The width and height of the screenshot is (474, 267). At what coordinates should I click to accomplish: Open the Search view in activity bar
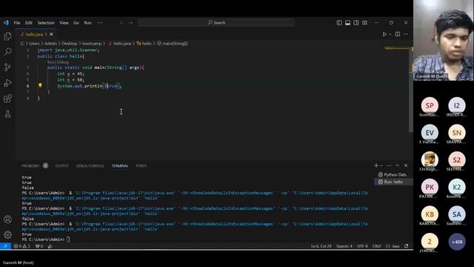tap(7, 52)
